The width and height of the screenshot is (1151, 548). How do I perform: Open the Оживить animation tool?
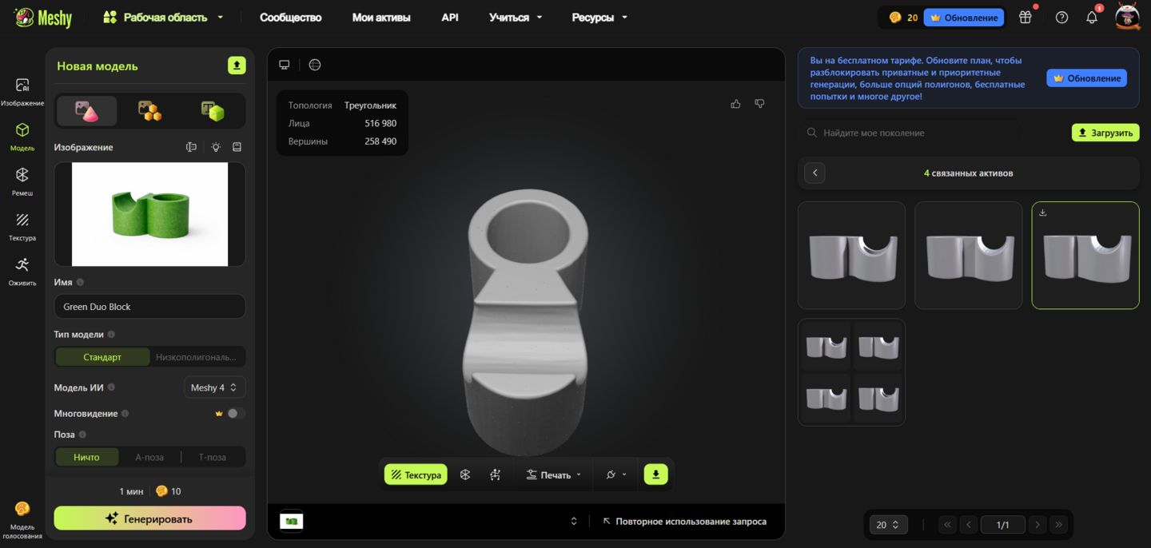[x=22, y=271]
